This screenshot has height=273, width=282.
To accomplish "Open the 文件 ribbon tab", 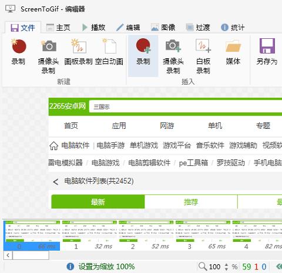I will click(23, 28).
